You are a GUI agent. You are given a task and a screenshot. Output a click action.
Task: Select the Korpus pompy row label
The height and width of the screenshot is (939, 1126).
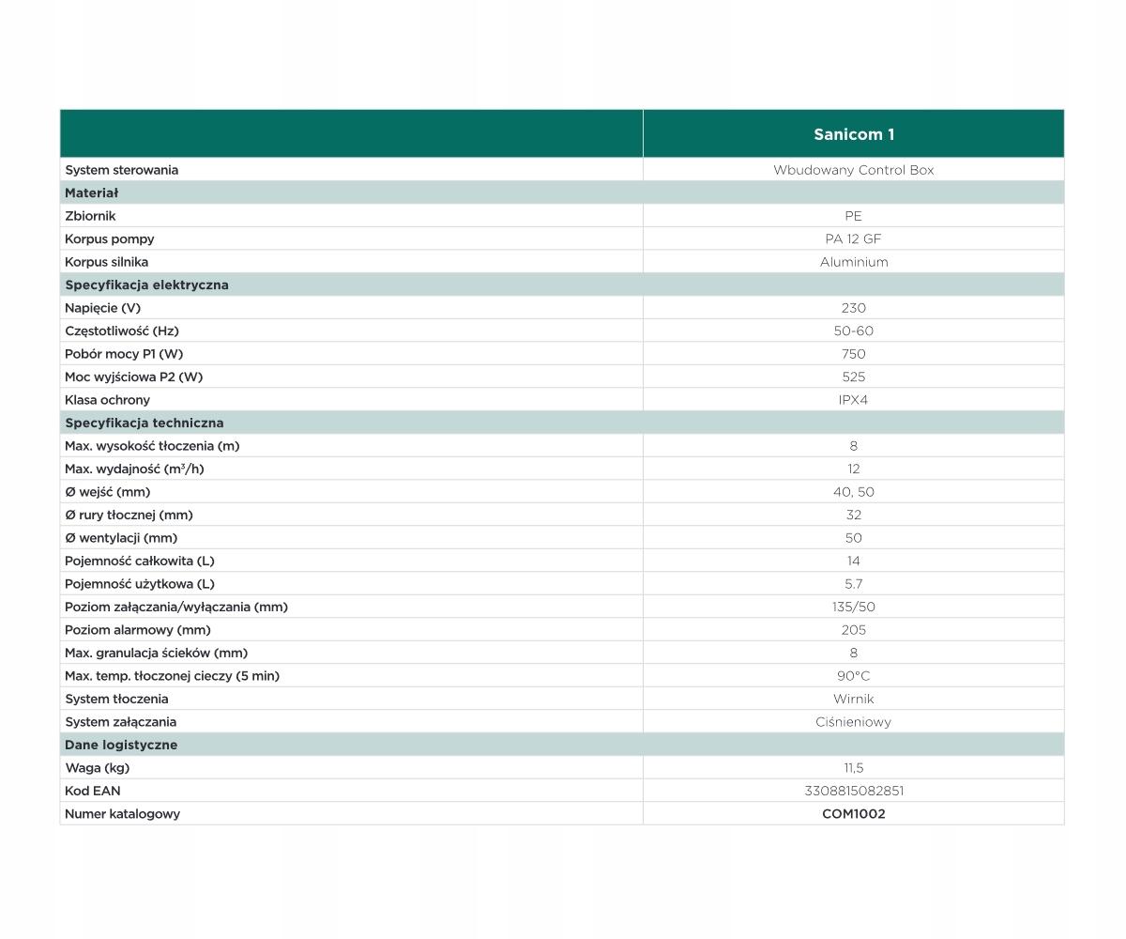pyautogui.click(x=110, y=239)
